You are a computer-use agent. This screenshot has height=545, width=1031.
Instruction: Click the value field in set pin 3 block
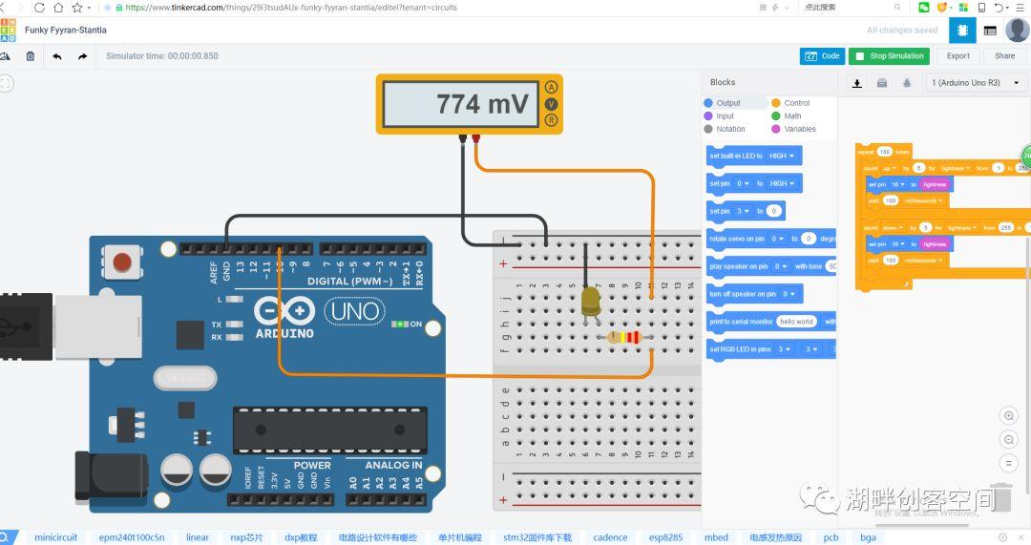[x=774, y=211]
